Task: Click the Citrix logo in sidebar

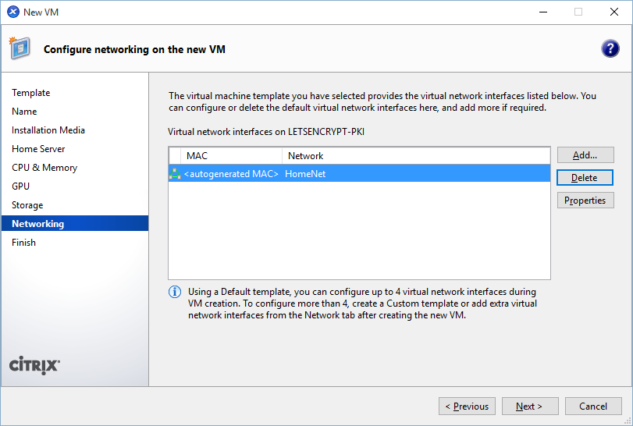Action: pyautogui.click(x=34, y=365)
